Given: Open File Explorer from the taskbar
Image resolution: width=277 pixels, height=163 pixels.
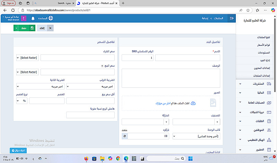Looking at the screenshot, I should [102, 158].
